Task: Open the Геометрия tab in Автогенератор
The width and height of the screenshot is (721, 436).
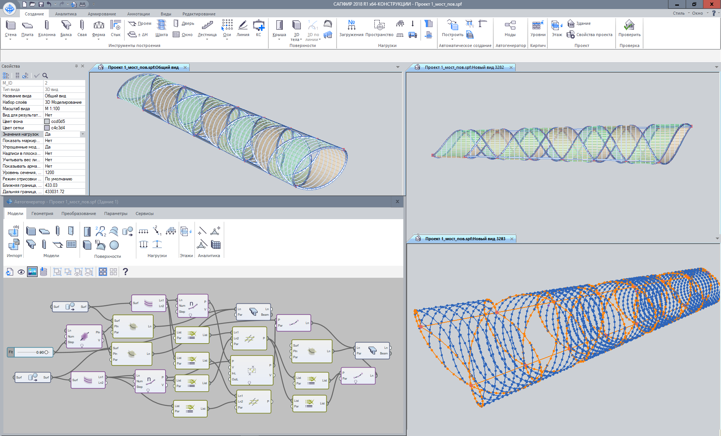Action: [42, 213]
